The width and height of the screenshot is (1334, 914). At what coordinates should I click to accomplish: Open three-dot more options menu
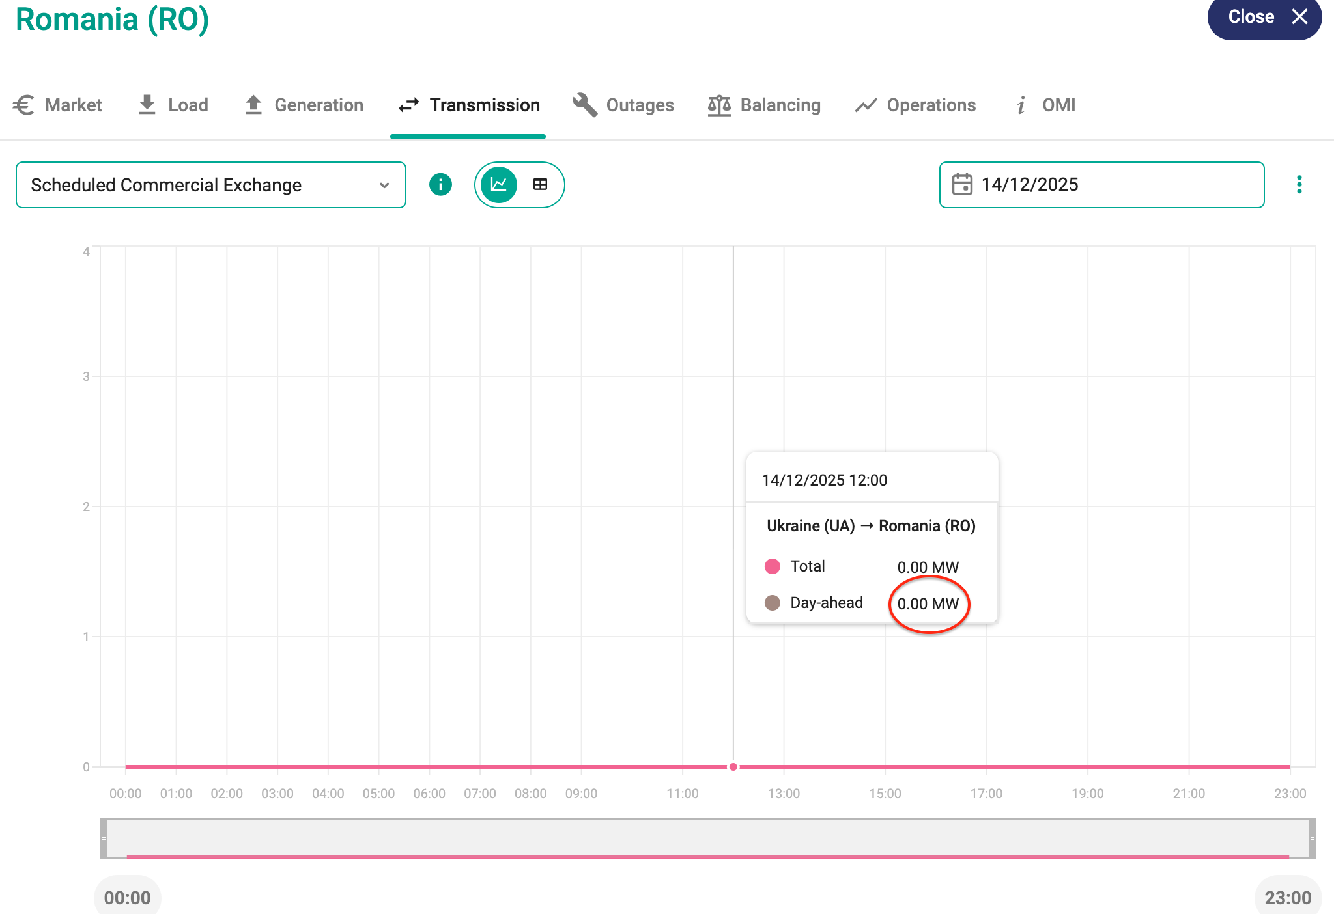click(x=1299, y=185)
